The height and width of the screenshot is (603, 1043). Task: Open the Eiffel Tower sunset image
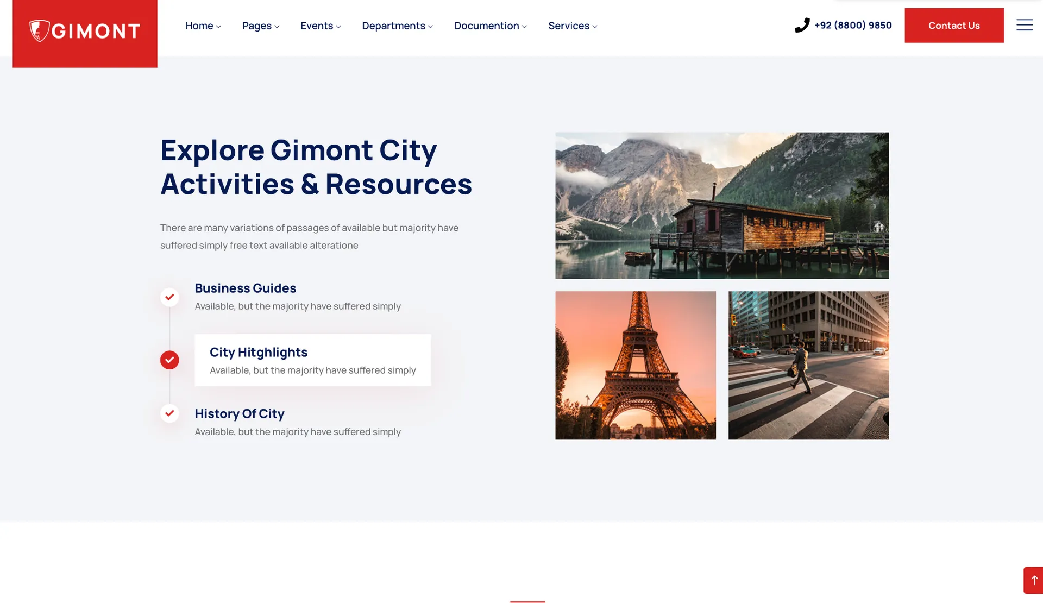point(635,365)
